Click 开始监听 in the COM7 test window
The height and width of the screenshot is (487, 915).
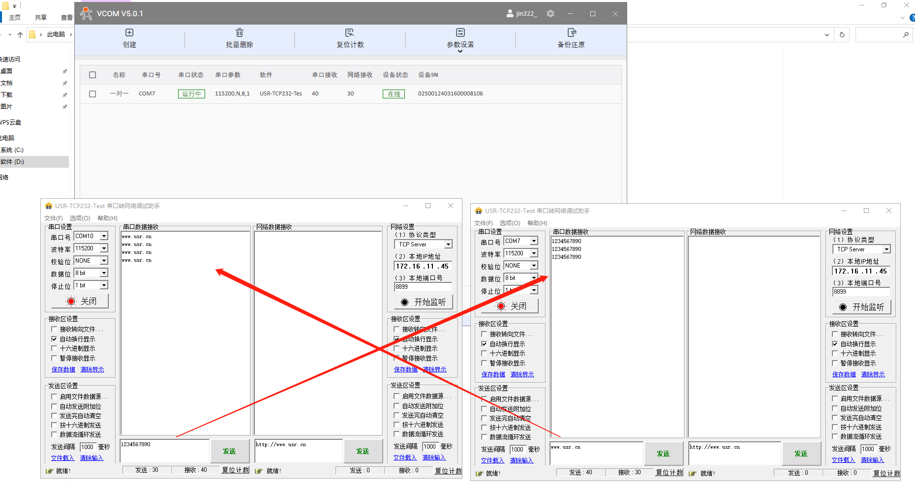pyautogui.click(x=862, y=307)
